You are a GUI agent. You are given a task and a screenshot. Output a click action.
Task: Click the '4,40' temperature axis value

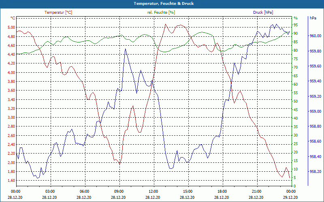pos(12,54)
